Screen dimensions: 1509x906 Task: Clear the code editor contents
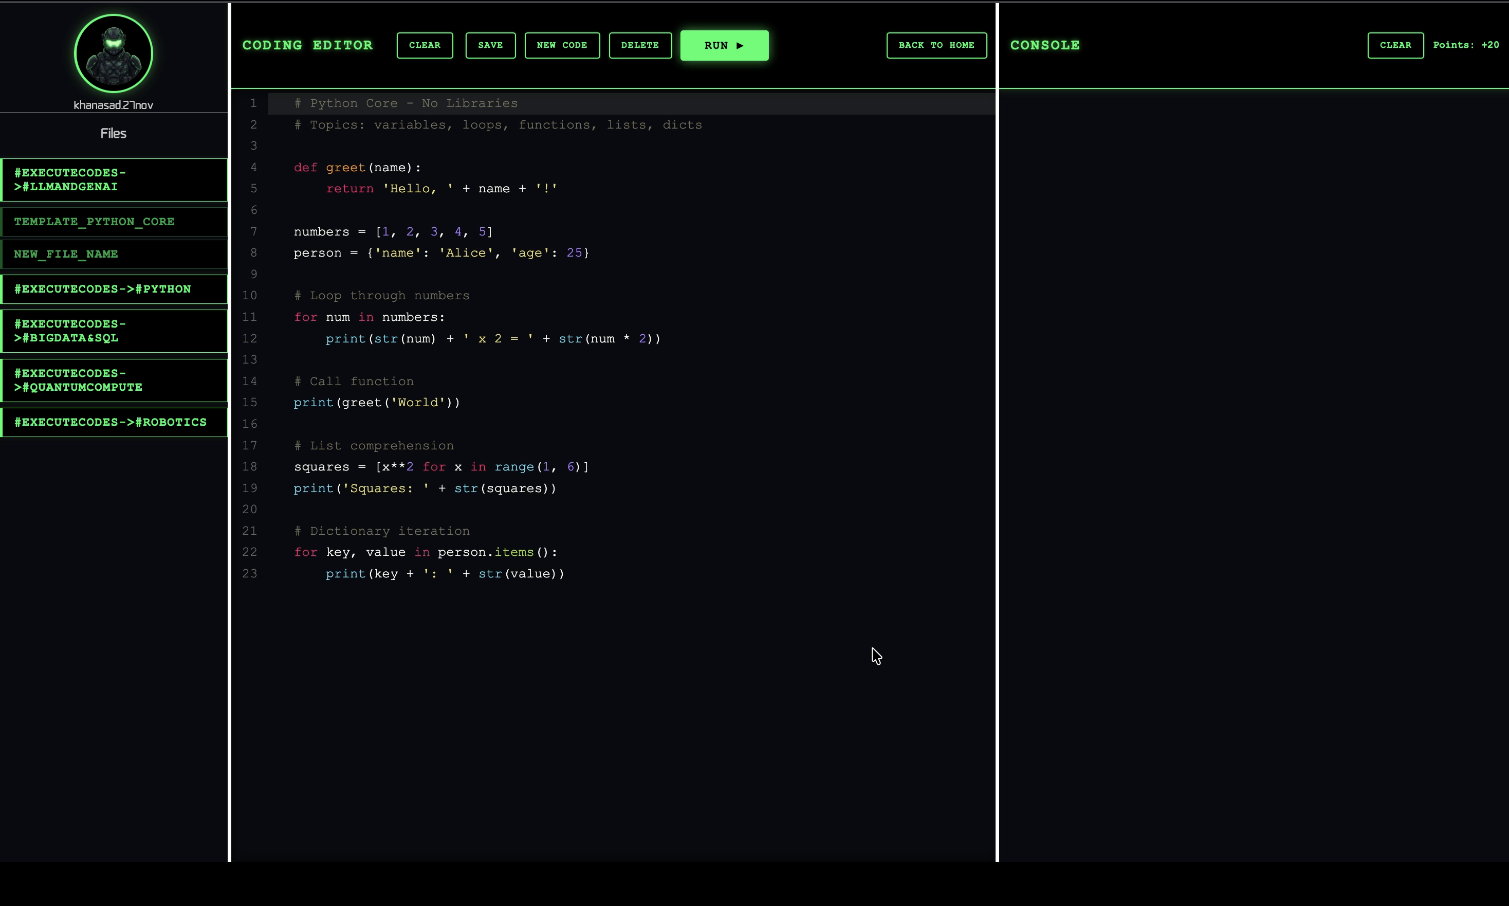425,45
